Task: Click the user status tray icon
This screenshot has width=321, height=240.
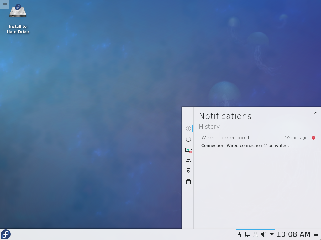Action: tap(255, 234)
